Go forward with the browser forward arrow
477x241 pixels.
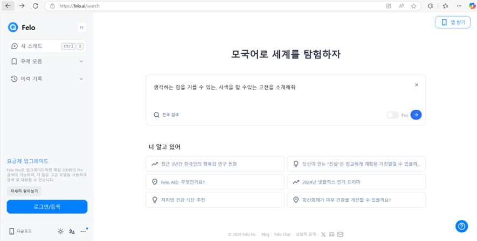tap(22, 6)
